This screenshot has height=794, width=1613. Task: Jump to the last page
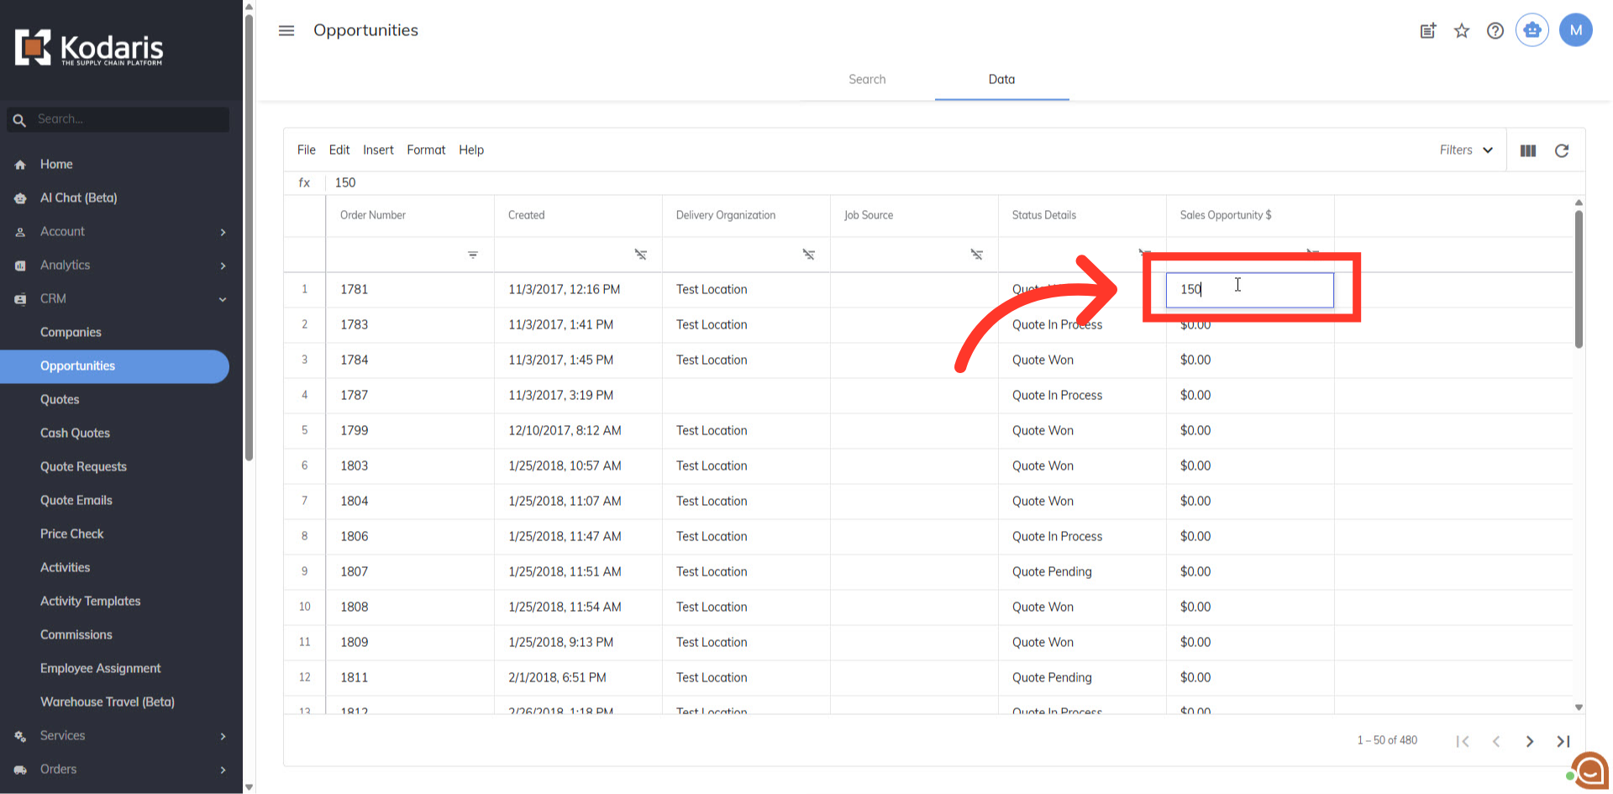pyautogui.click(x=1563, y=741)
